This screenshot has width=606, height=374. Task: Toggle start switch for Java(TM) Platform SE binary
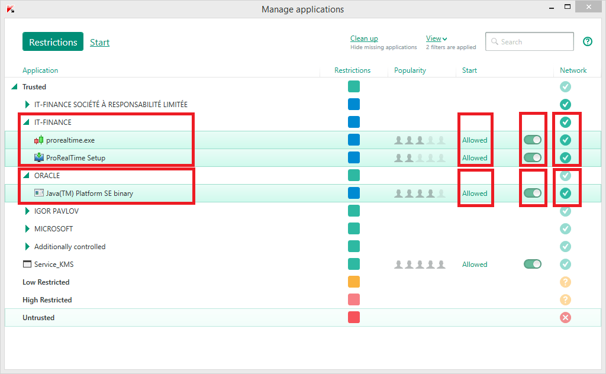click(x=533, y=193)
